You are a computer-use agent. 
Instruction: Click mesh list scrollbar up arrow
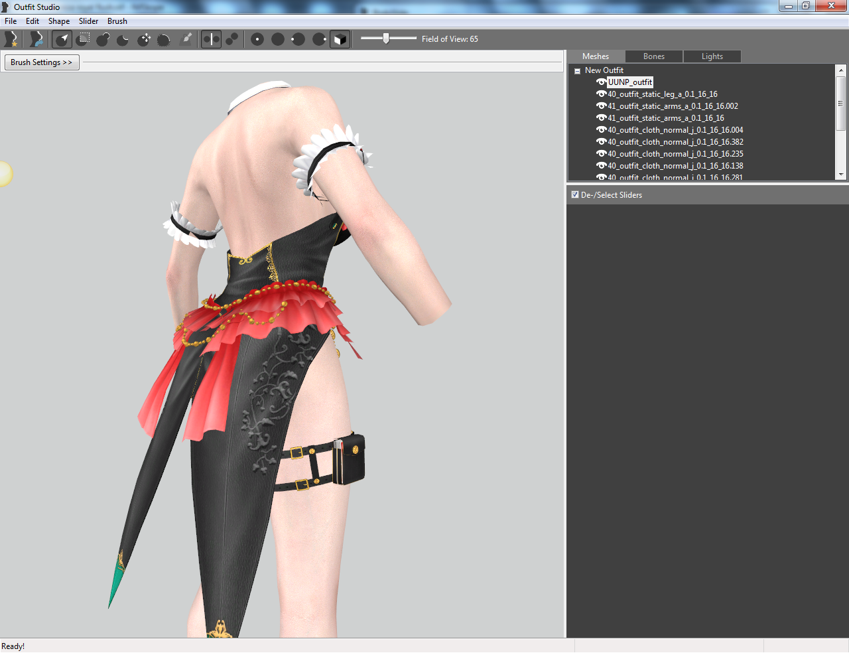pos(841,70)
